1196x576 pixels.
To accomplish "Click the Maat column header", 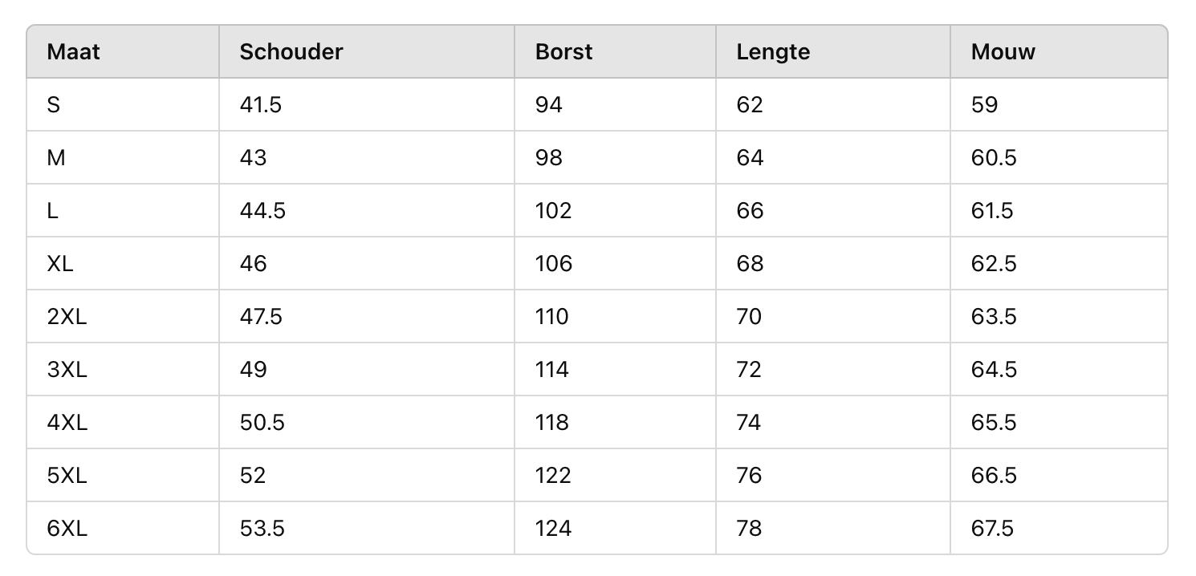I will point(74,52).
